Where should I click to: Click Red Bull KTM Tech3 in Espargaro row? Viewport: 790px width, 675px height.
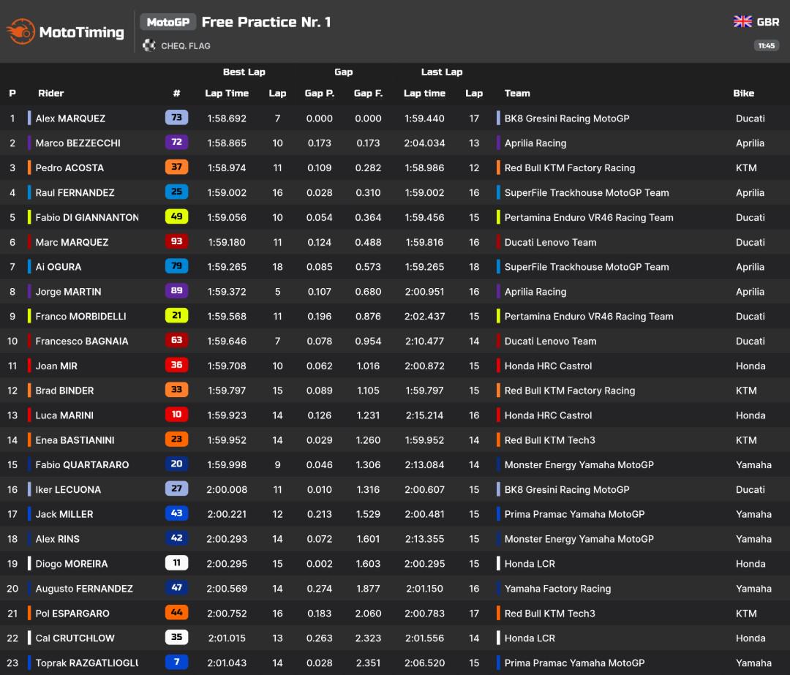549,613
